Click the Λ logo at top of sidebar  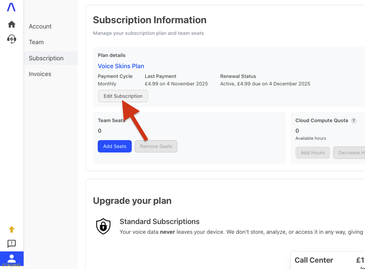point(11,7)
